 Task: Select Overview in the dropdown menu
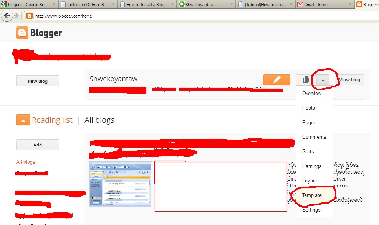pos(311,93)
